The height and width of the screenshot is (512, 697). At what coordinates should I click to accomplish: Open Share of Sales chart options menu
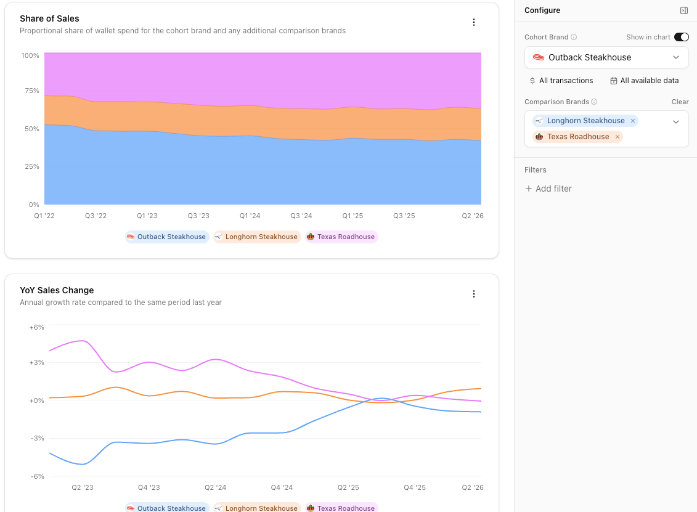pos(474,22)
